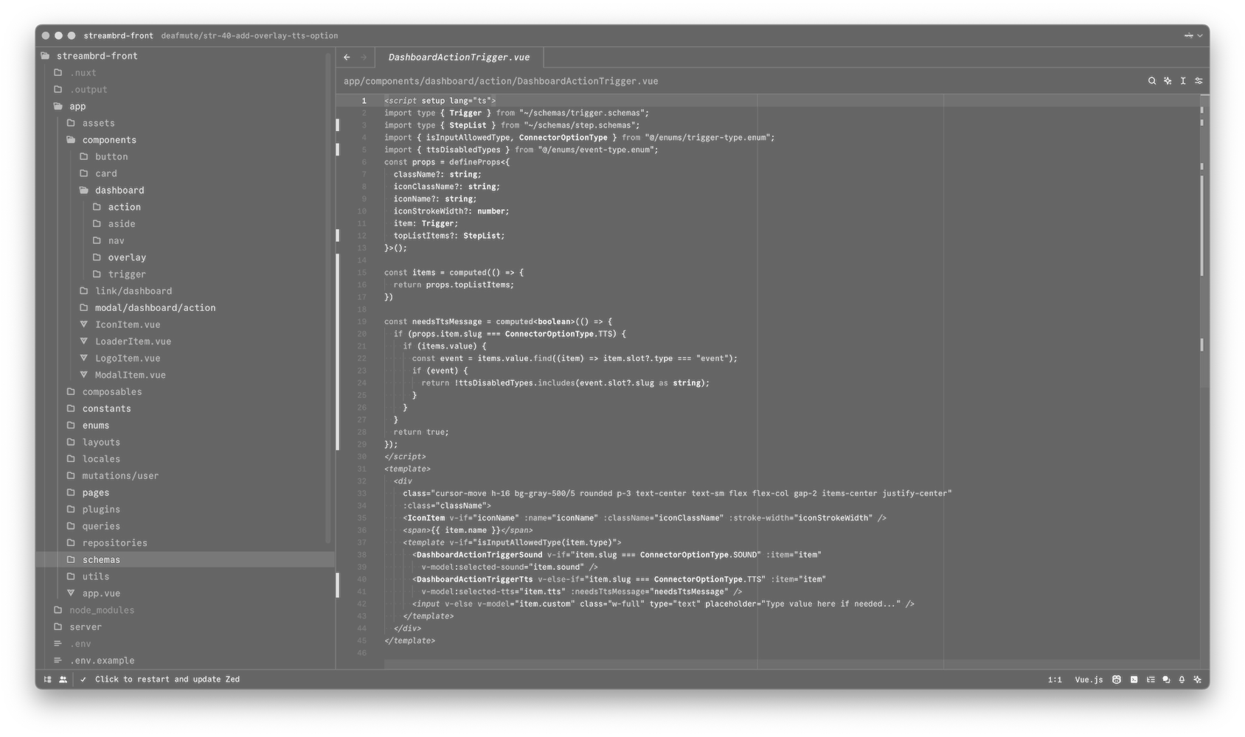Open collab panel people icon
This screenshot has width=1245, height=737.
click(63, 680)
